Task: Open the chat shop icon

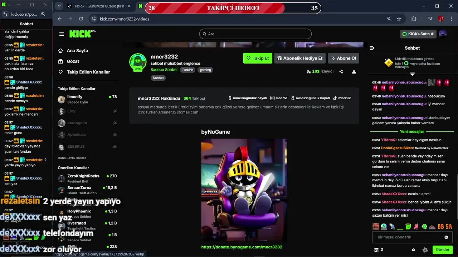Action: (376, 250)
